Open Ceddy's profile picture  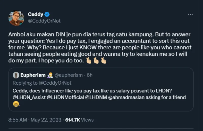(16, 18)
